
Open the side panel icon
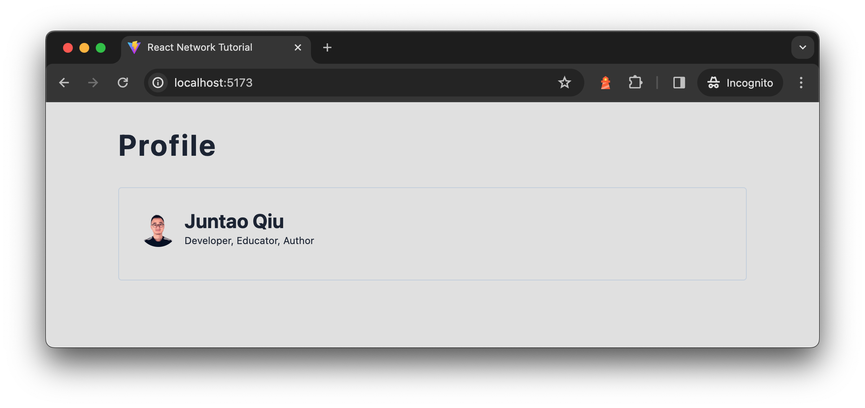[679, 83]
